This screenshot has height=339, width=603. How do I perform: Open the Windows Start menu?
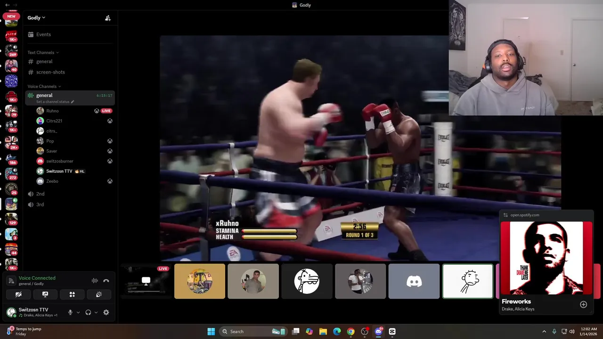(211, 331)
